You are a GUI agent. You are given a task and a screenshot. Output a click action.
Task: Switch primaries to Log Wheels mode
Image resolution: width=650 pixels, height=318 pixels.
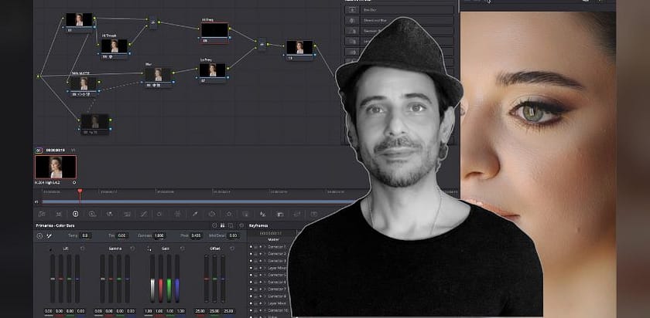click(231, 225)
